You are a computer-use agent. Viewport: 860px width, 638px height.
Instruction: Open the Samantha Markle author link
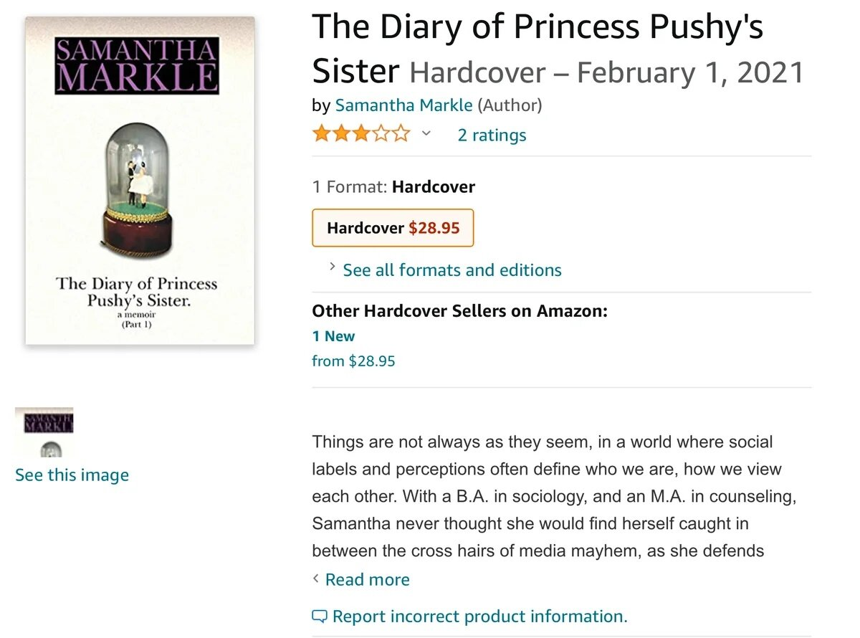pos(403,105)
